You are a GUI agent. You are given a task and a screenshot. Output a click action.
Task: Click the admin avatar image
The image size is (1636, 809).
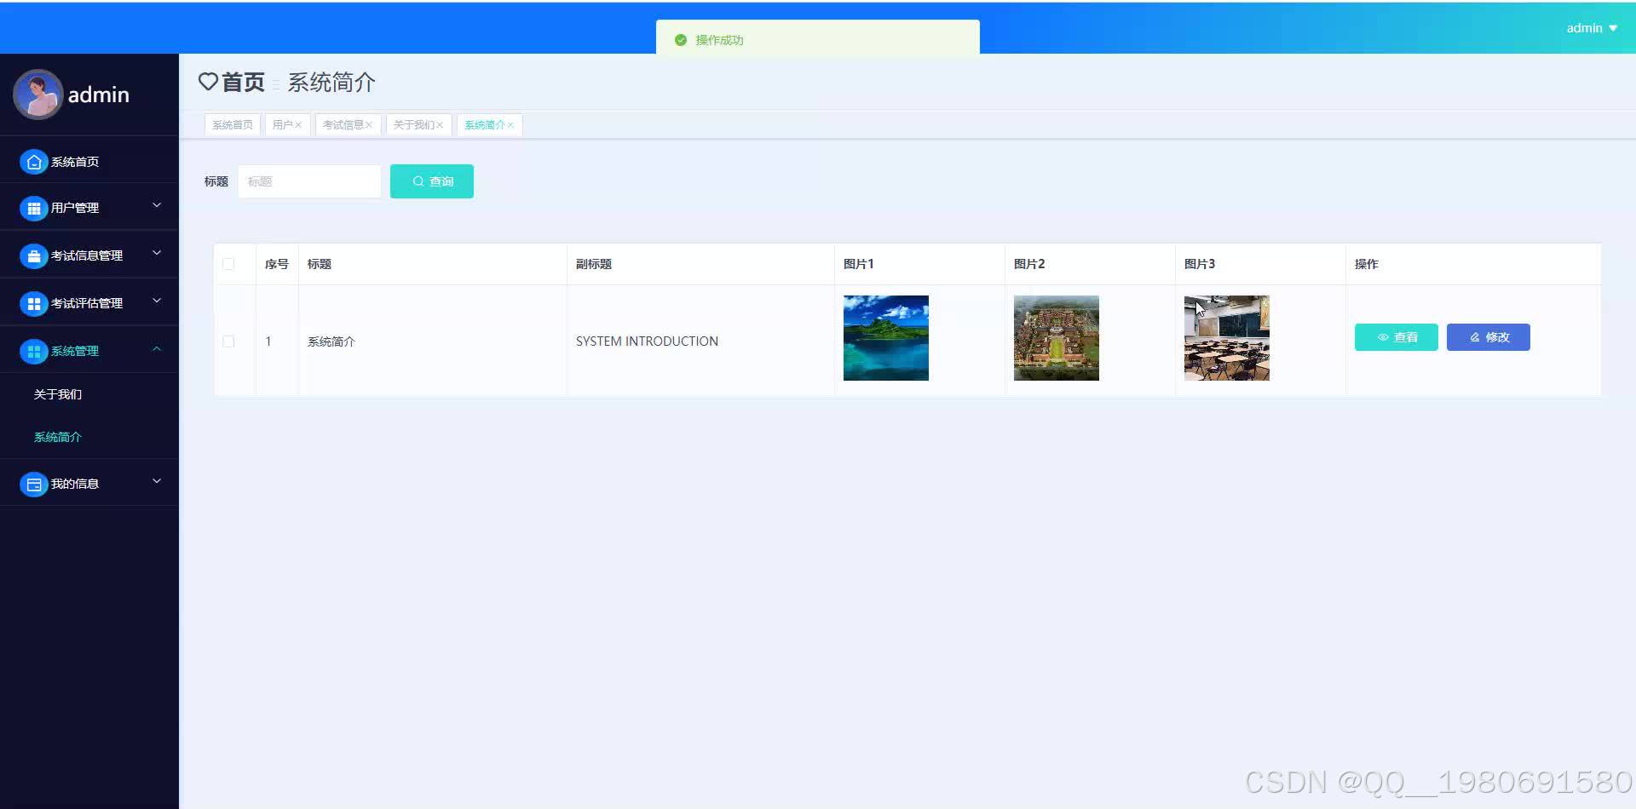pos(37,95)
